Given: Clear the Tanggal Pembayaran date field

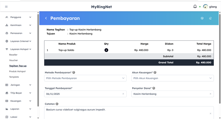Looking at the screenshot, I should 123,94.
